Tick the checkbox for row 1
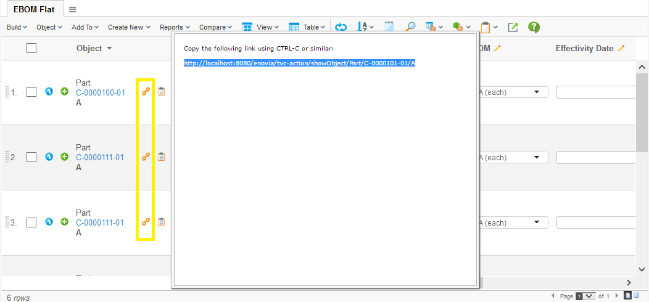Screen dimensions: 649x302 (31, 92)
